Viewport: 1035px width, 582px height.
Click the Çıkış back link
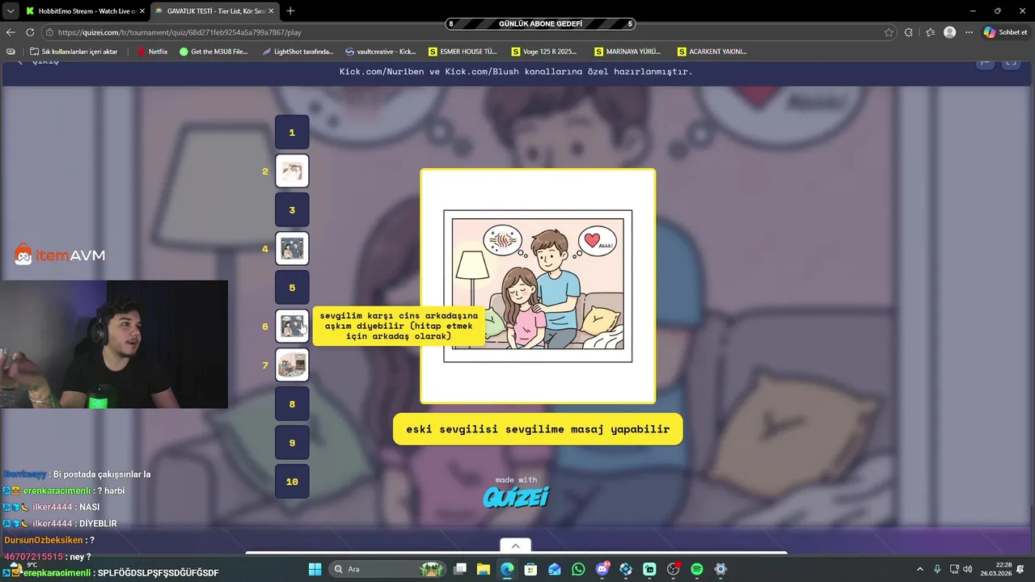(x=39, y=61)
